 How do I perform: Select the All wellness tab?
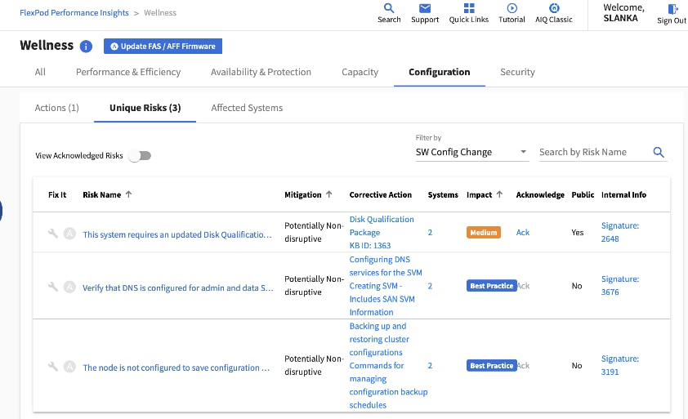[40, 72]
